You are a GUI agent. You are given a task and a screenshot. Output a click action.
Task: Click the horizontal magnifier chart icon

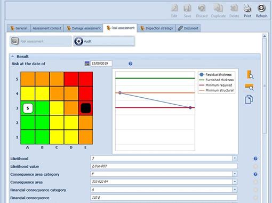(x=249, y=87)
